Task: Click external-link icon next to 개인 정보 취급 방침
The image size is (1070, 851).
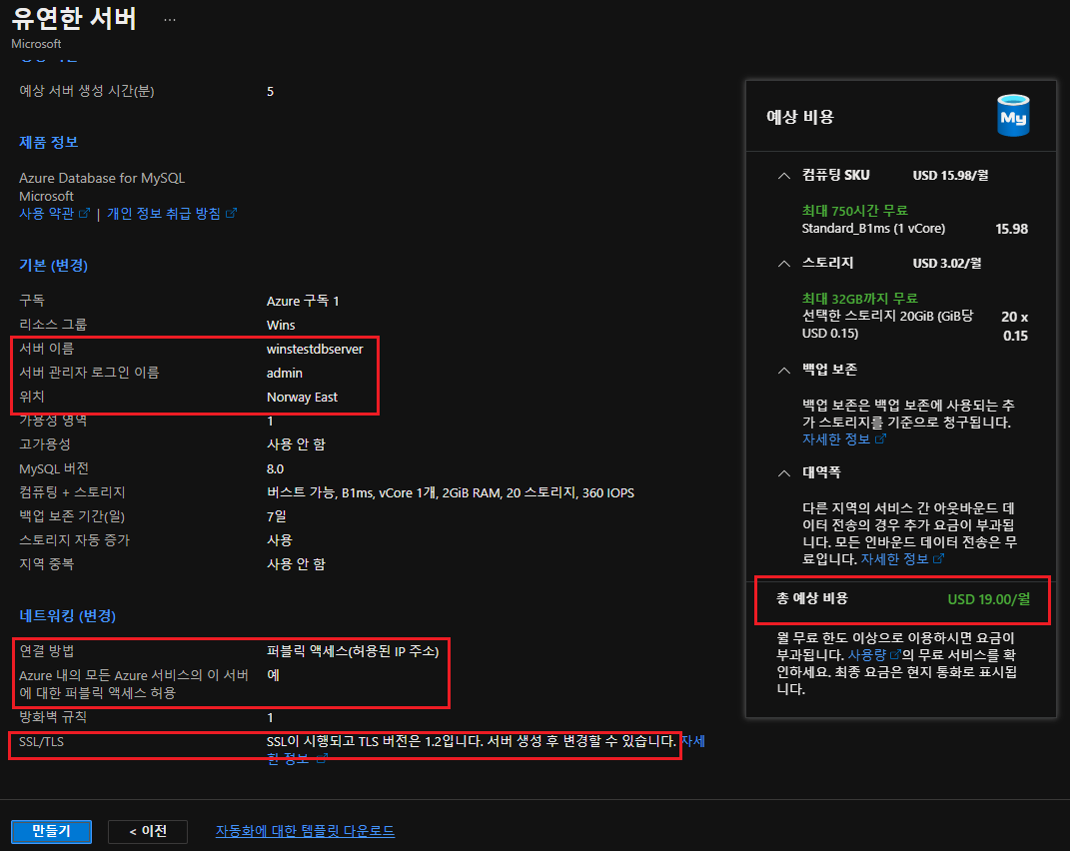Action: coord(232,214)
